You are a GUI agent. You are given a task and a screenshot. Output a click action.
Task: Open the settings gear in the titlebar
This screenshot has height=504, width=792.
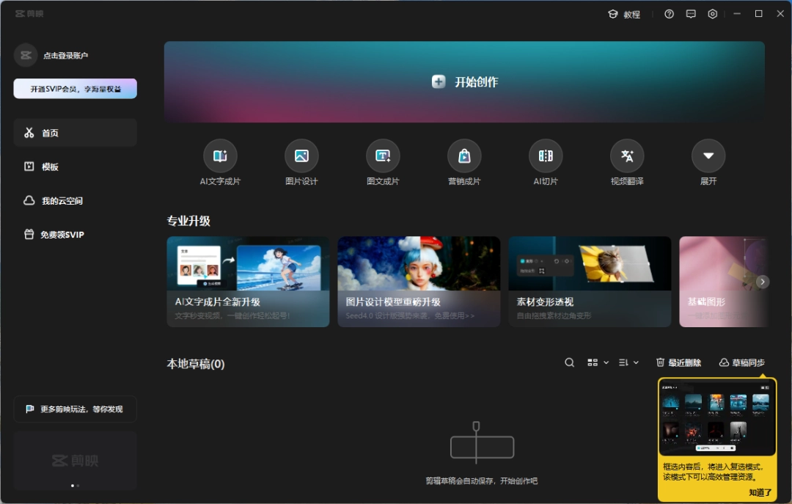tap(712, 13)
